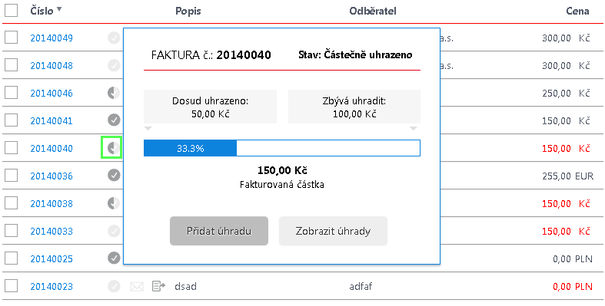The width and height of the screenshot is (605, 306).
Task: Click small triangle below Dosud uhrazeno box
Action: (148, 128)
